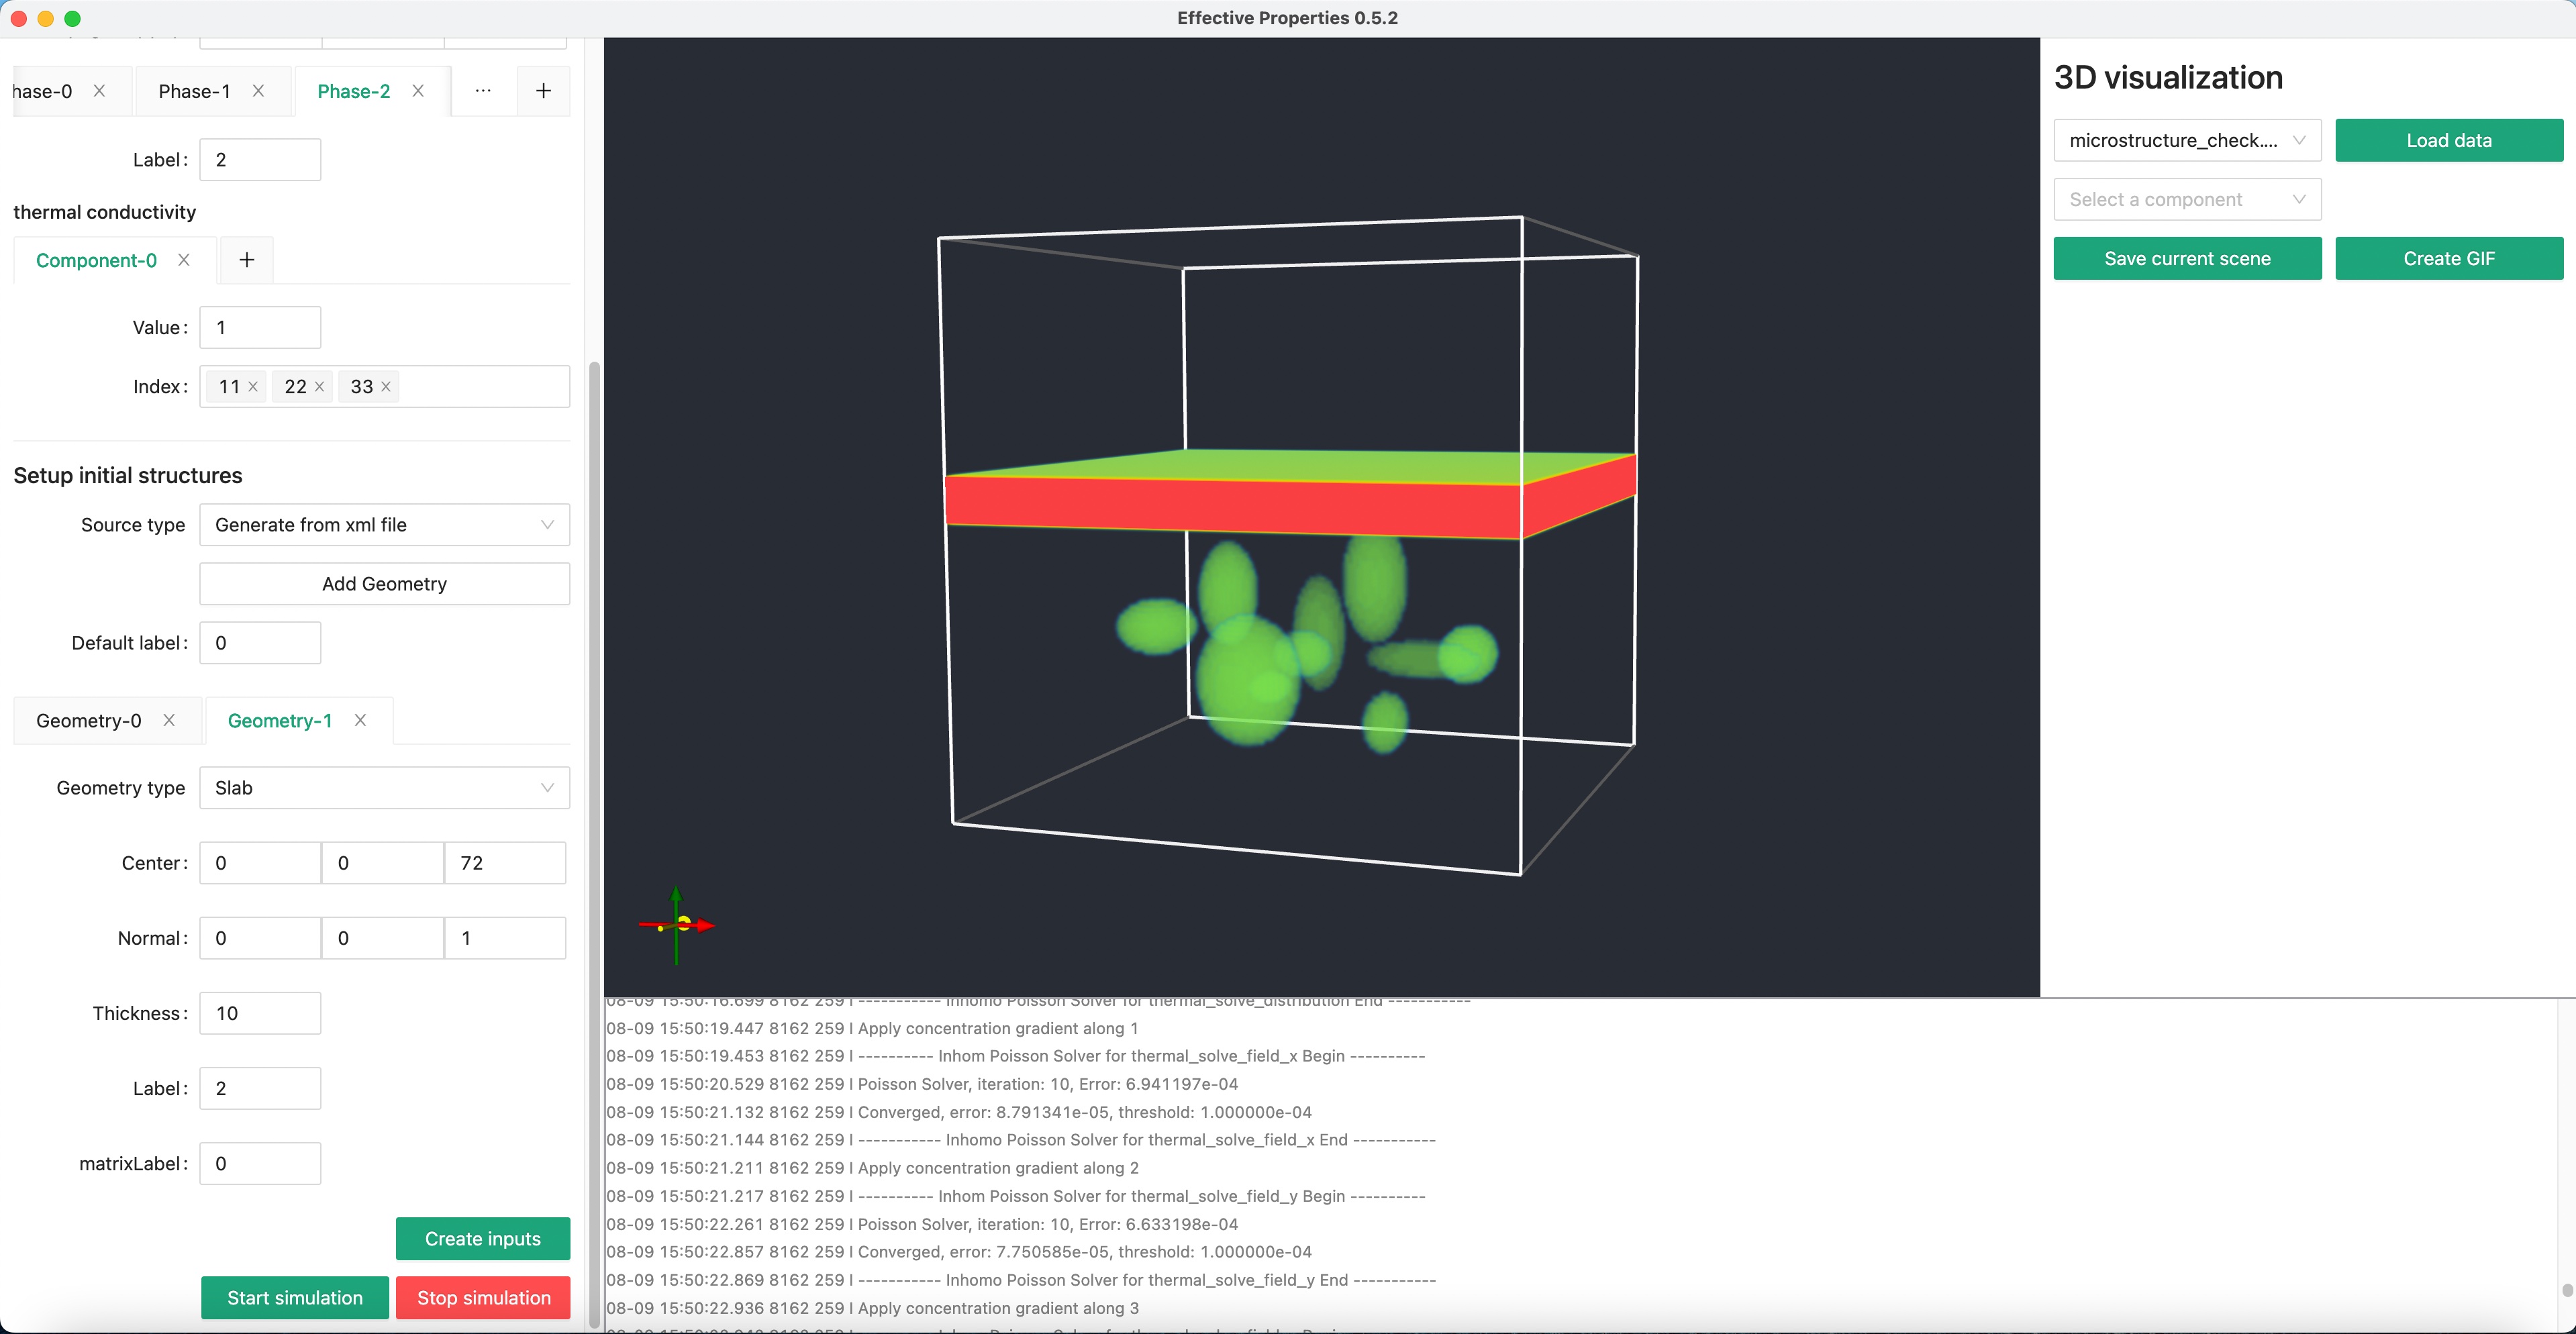Delete the Geometry-1 tab
The image size is (2576, 1334).
point(360,720)
